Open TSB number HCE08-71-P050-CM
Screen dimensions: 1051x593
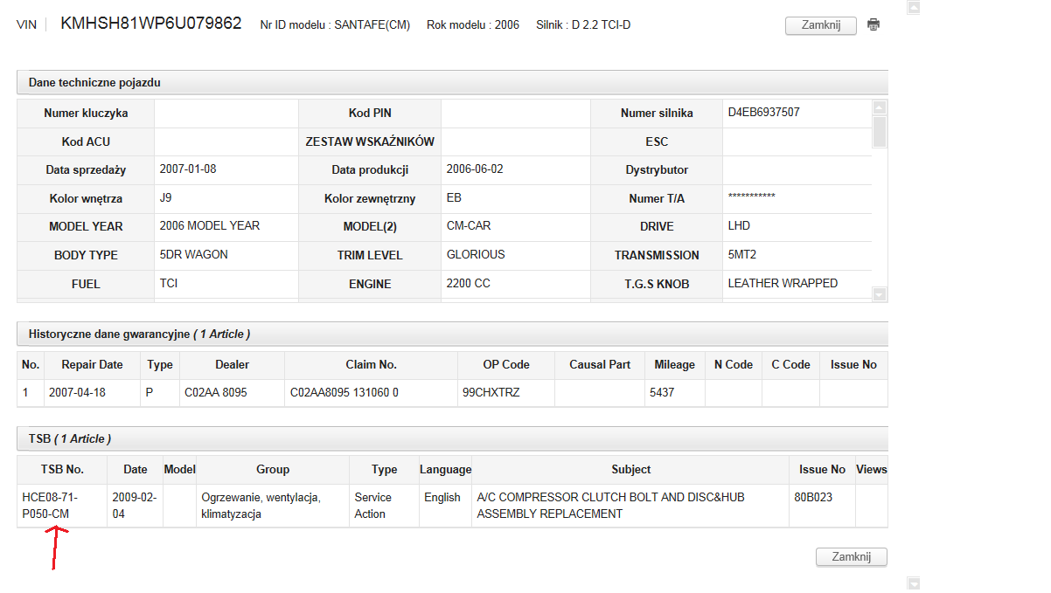(x=50, y=506)
